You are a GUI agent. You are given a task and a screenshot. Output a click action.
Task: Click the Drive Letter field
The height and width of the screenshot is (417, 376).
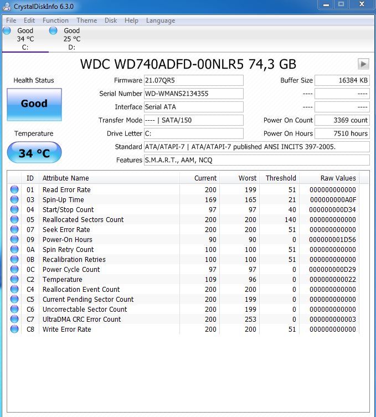(194, 133)
